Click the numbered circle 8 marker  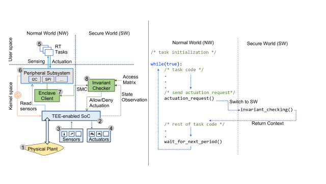point(87,79)
